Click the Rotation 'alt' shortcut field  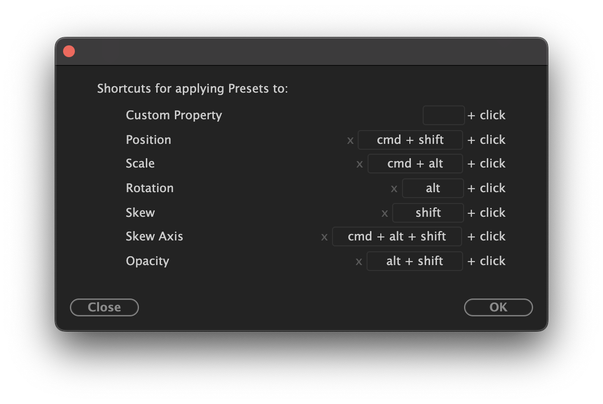(x=433, y=188)
